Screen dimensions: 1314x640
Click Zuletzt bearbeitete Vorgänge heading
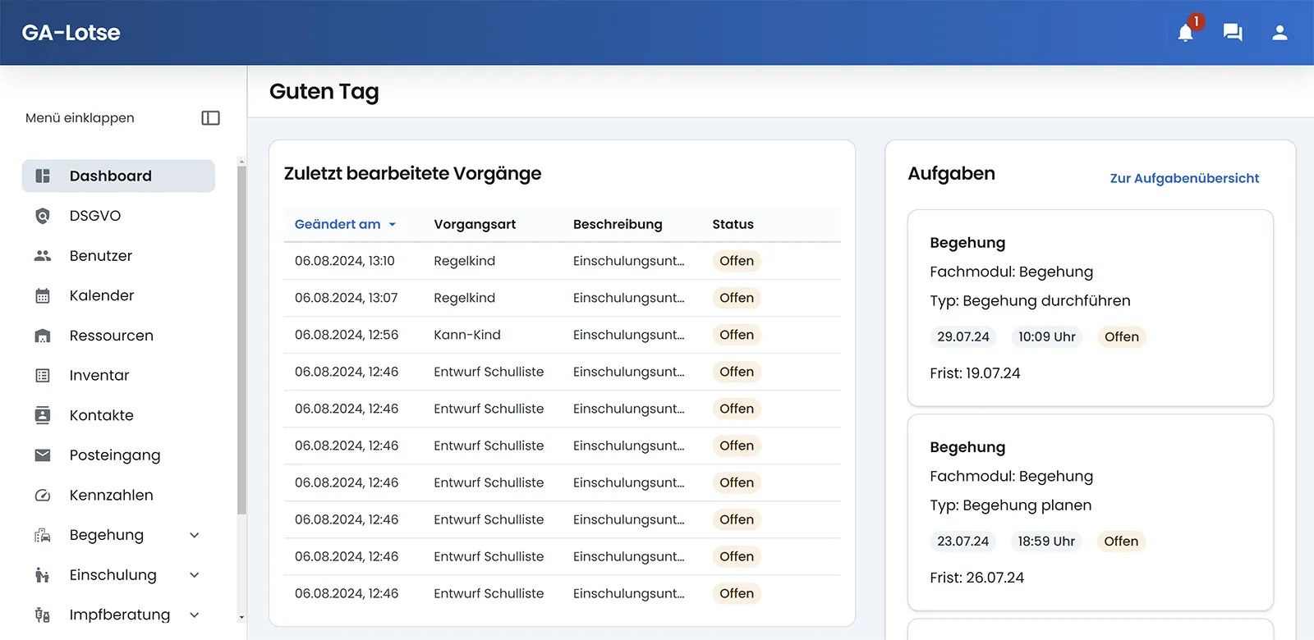tap(412, 174)
